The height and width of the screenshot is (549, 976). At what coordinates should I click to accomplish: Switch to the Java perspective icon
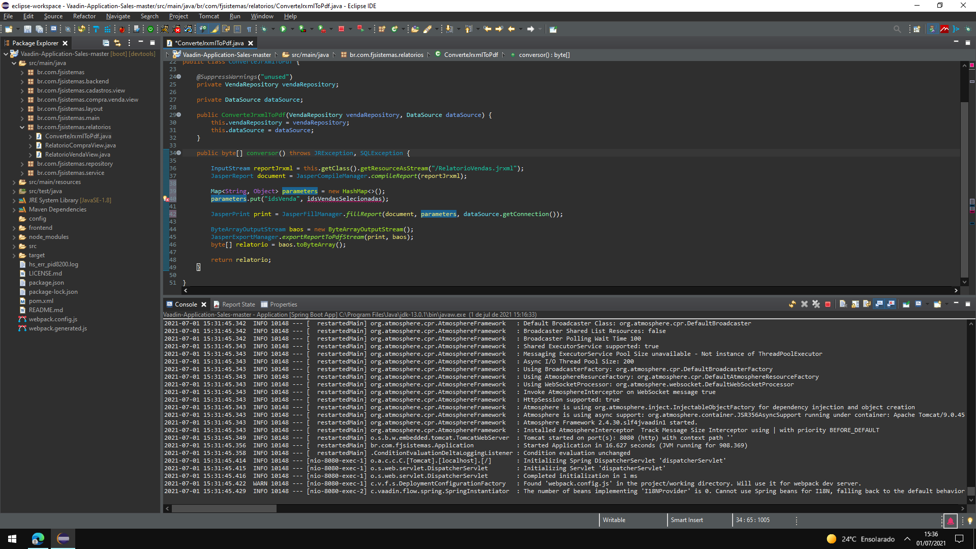point(932,29)
